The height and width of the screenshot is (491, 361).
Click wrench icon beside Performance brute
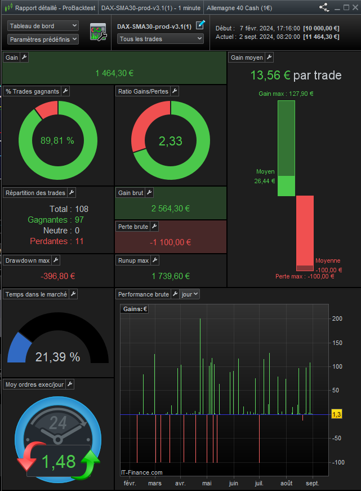tap(175, 294)
